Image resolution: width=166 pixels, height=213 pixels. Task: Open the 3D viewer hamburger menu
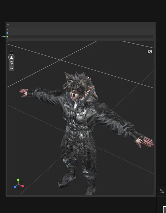tap(11, 52)
